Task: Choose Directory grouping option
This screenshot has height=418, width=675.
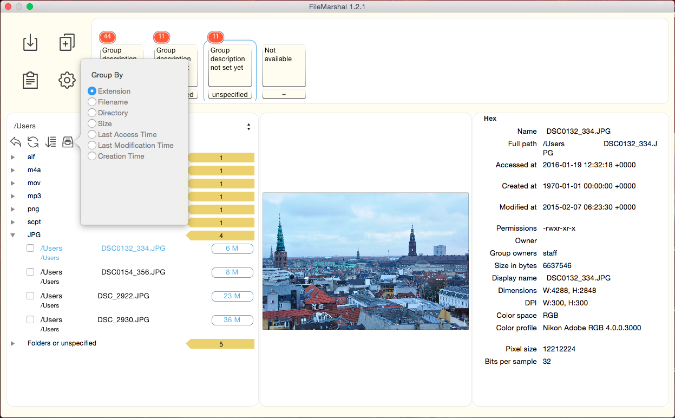Action: click(92, 113)
